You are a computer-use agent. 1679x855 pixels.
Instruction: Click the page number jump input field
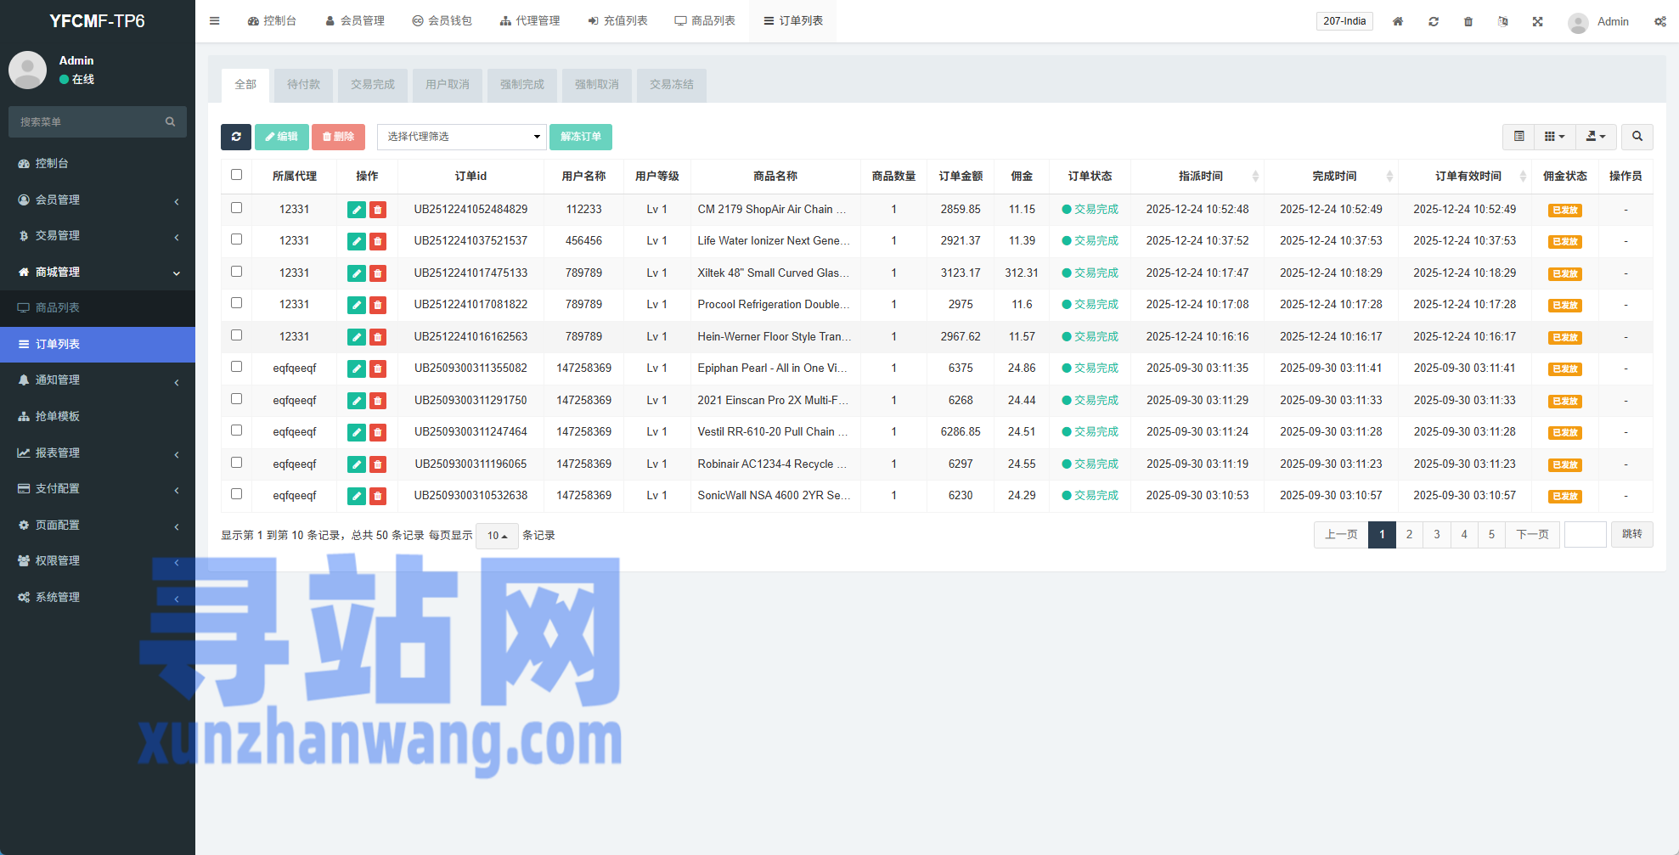click(1585, 535)
